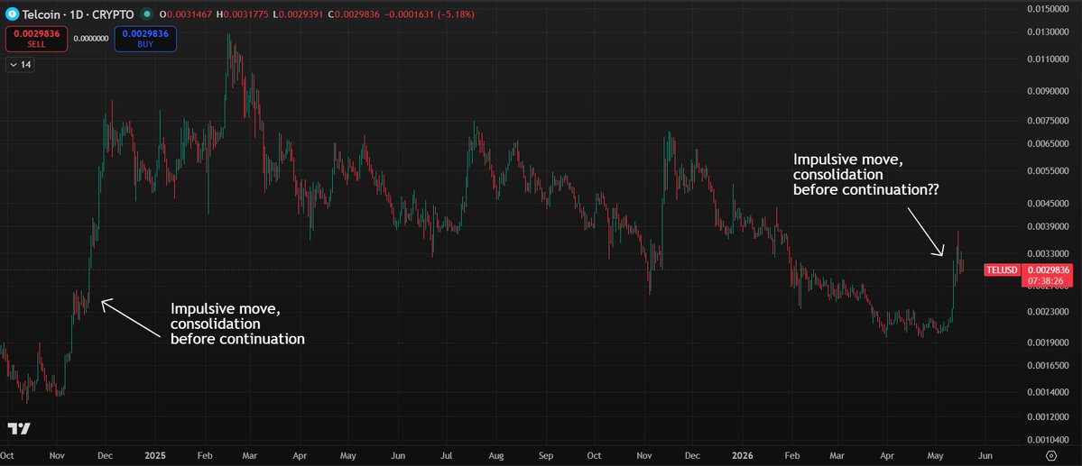Click the 2025 label on time axis

[155, 456]
